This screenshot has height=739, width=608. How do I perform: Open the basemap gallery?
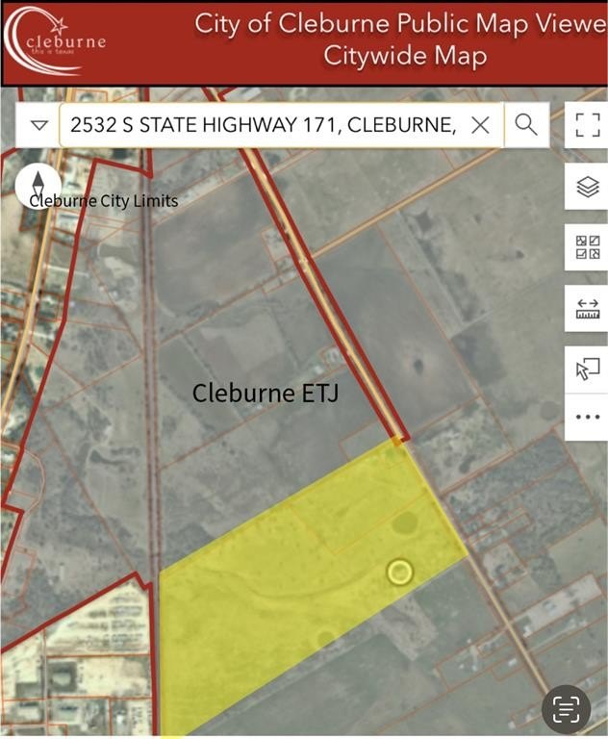(x=587, y=247)
